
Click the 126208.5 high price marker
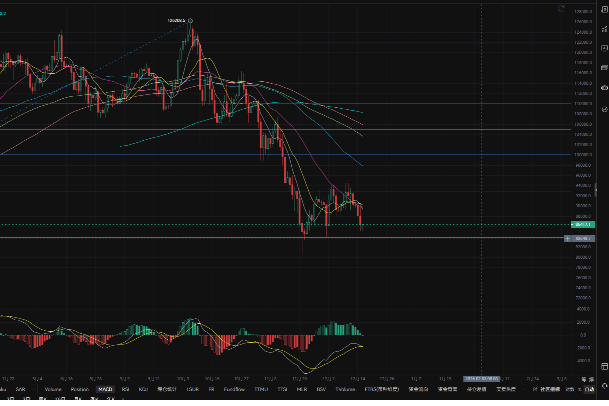pos(190,21)
